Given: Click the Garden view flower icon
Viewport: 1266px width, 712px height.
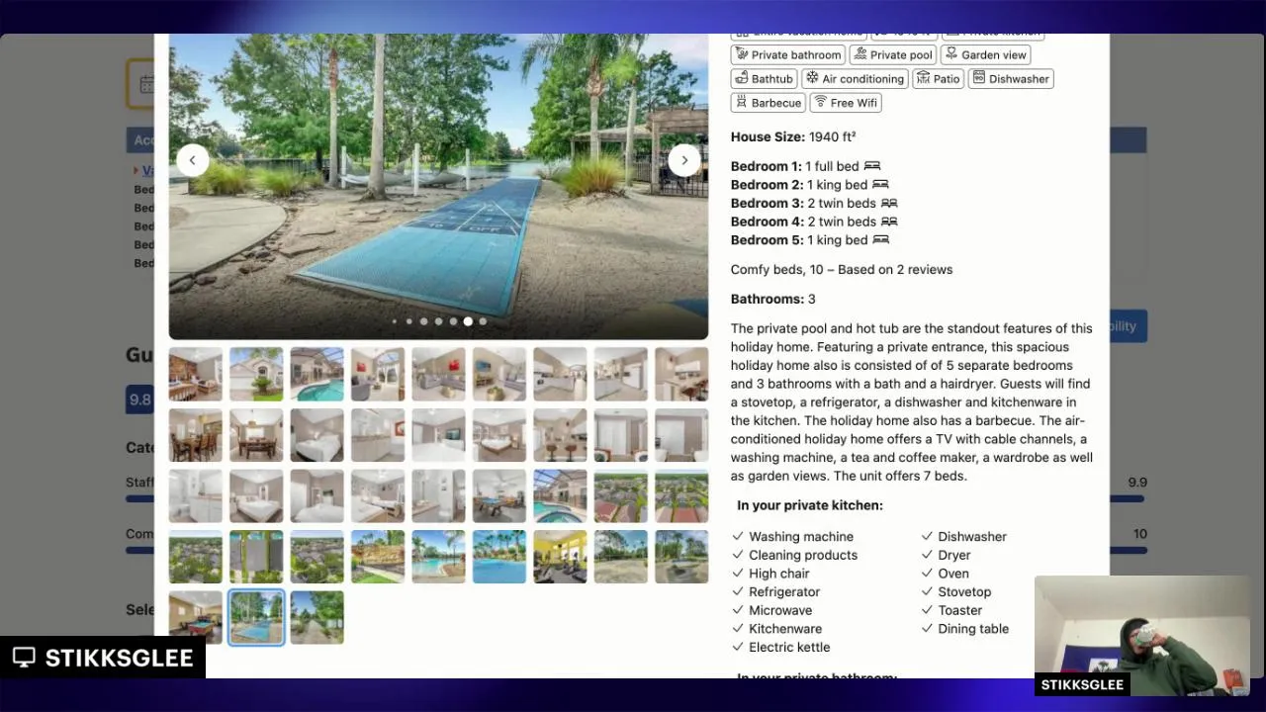Looking at the screenshot, I should pos(951,54).
